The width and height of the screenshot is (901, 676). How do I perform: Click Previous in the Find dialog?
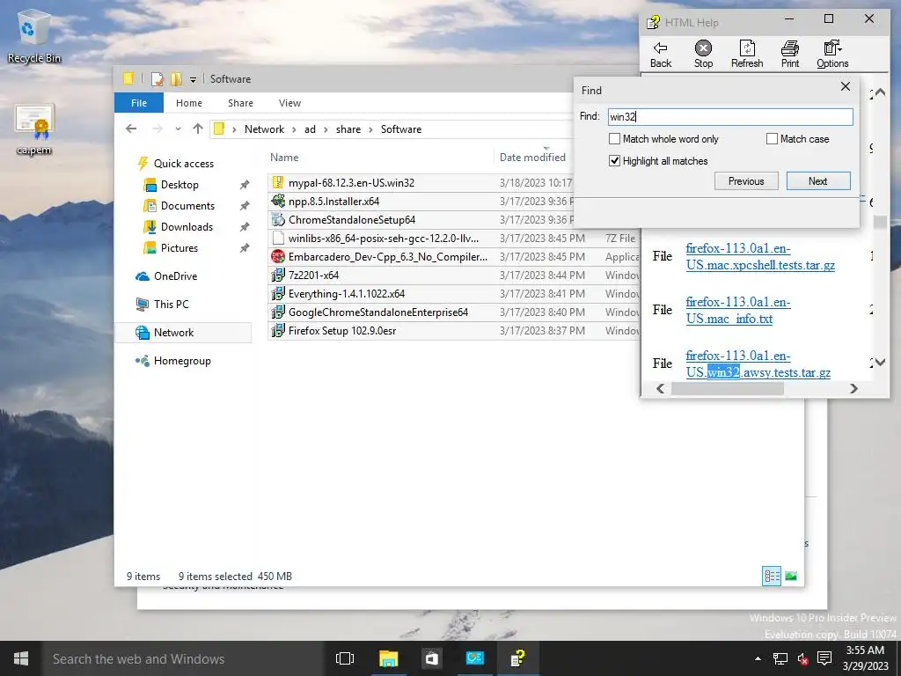746,181
